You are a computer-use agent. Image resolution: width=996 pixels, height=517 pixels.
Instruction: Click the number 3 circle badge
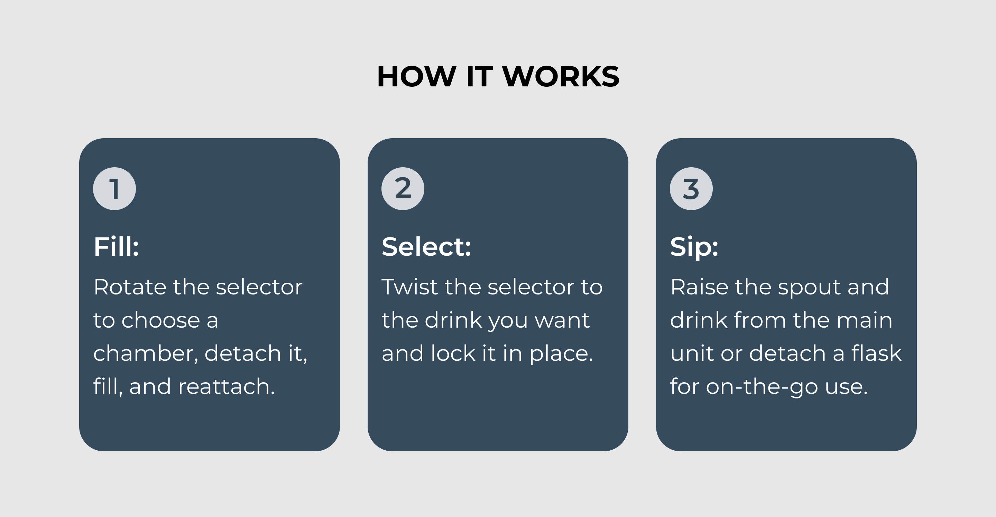[x=691, y=189]
